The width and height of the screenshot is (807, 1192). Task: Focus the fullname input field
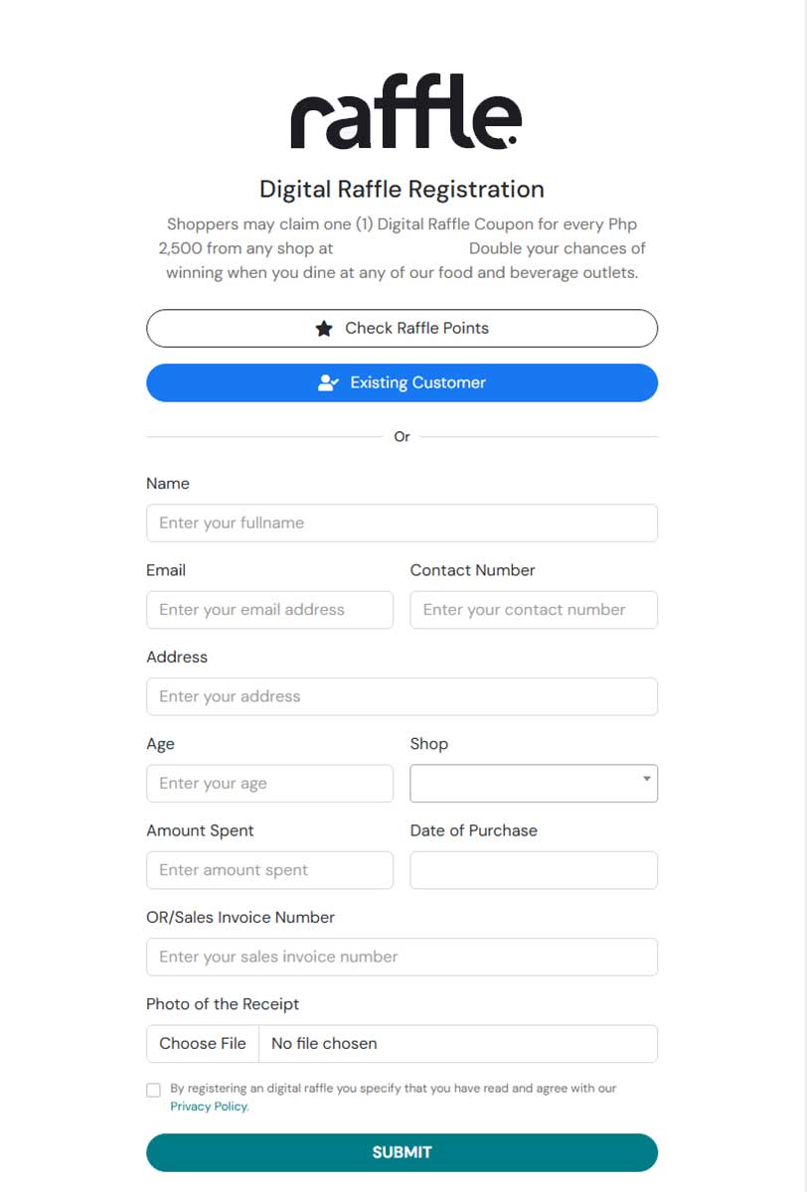402,522
